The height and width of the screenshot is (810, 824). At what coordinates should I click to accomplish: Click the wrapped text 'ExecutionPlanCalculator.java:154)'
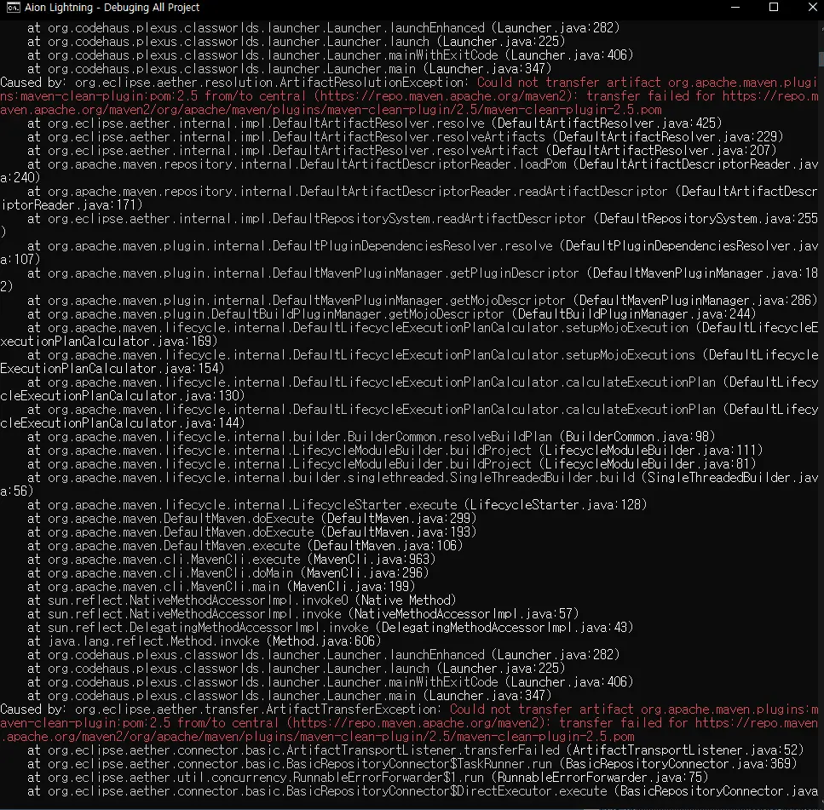112,369
